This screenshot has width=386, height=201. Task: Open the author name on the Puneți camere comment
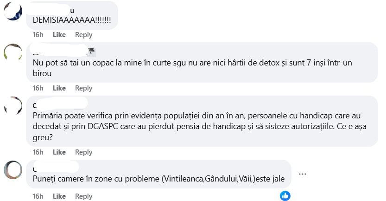(x=56, y=167)
